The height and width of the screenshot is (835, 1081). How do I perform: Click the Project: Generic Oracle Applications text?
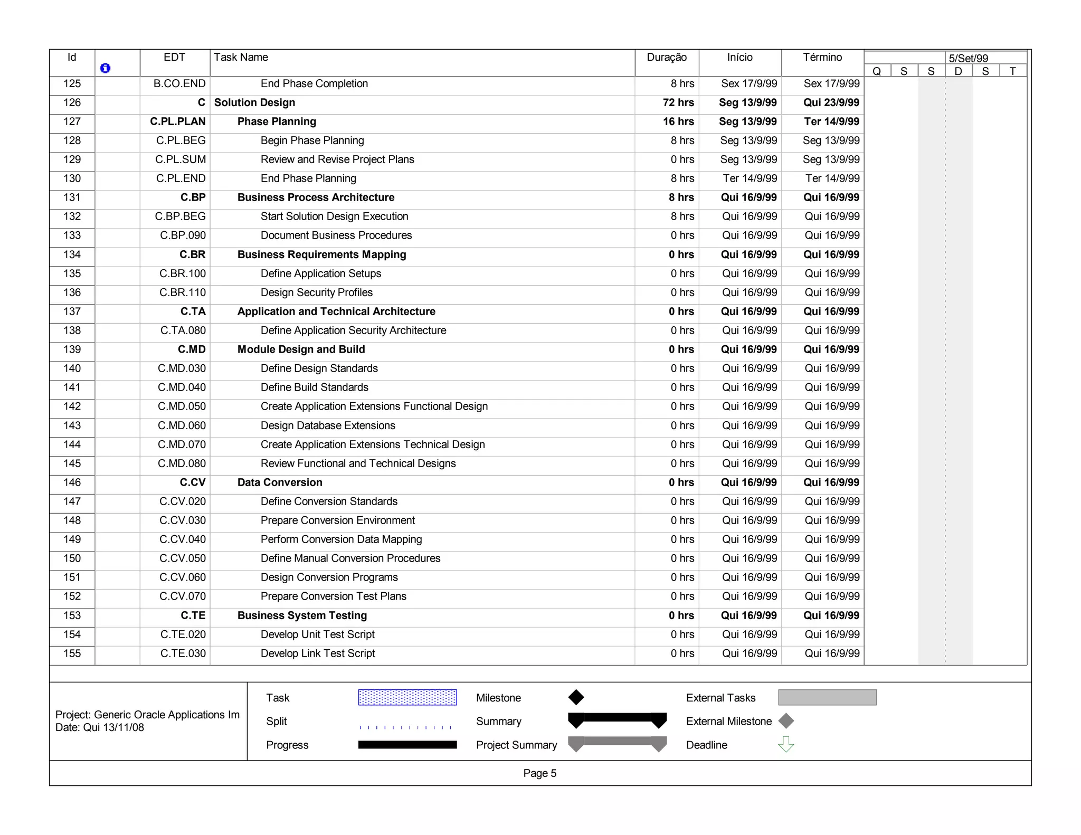coord(147,715)
